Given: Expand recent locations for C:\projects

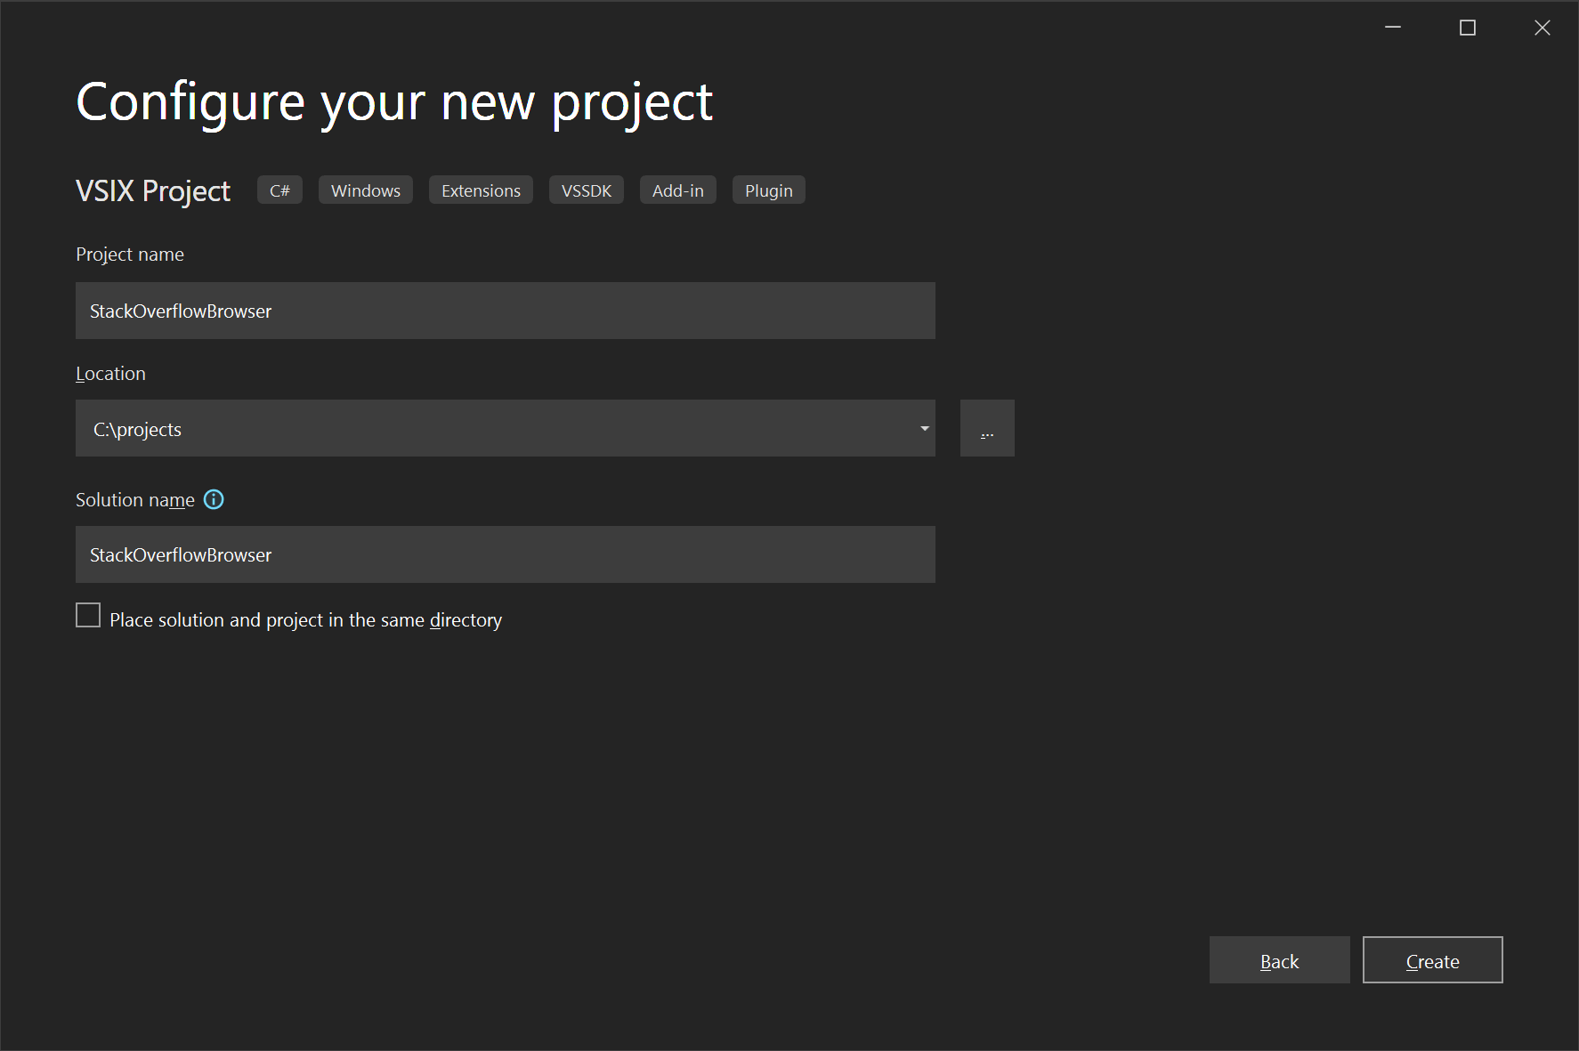Looking at the screenshot, I should [x=924, y=428].
